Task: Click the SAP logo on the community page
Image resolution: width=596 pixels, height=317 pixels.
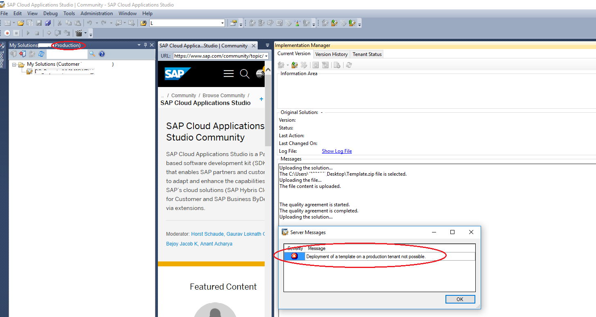Action: pyautogui.click(x=178, y=74)
